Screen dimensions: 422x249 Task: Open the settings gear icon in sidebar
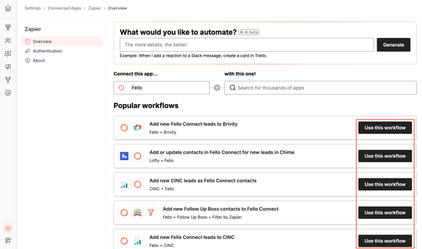tap(8, 229)
